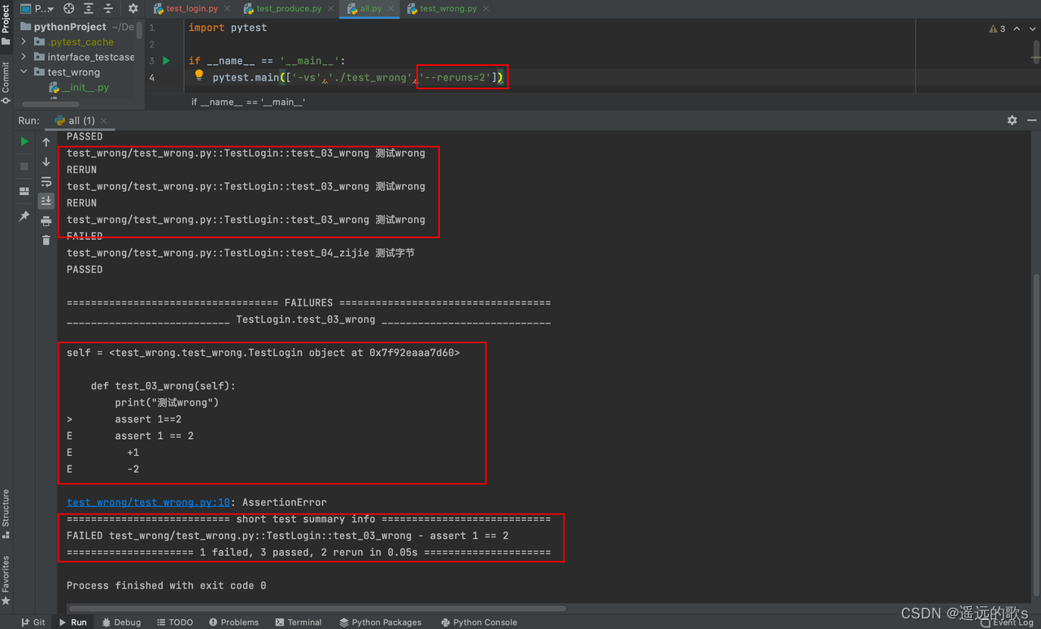Click the Print icon in run console
1041x629 pixels.
point(46,220)
